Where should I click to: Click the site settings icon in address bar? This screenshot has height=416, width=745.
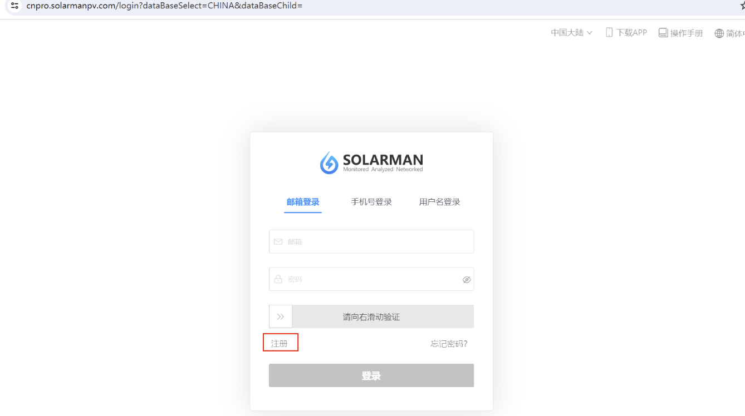[x=15, y=6]
